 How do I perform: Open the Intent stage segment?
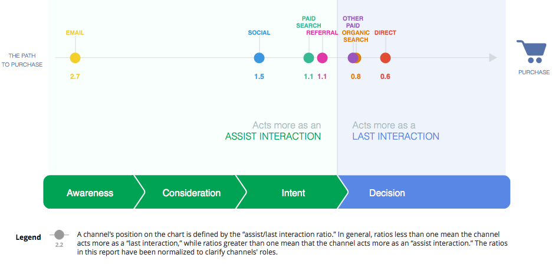[x=293, y=193]
